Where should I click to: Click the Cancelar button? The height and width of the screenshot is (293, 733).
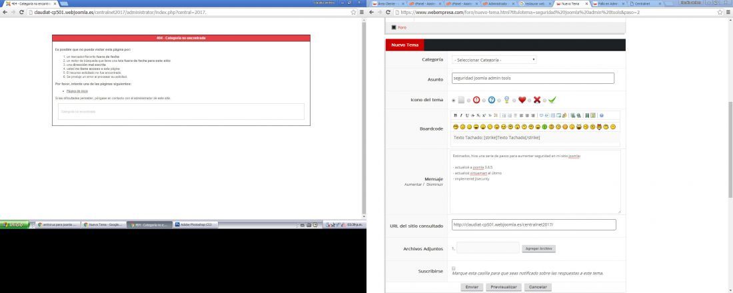click(538, 287)
